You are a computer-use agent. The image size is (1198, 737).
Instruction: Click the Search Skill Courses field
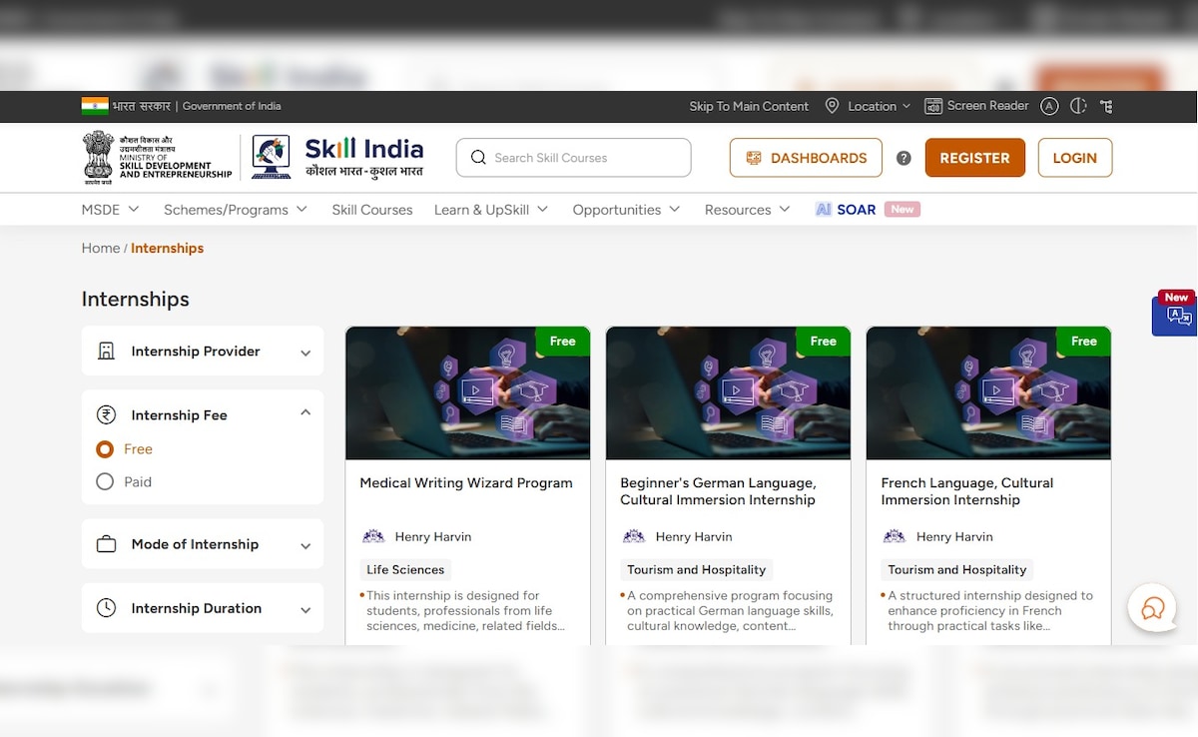coord(573,158)
